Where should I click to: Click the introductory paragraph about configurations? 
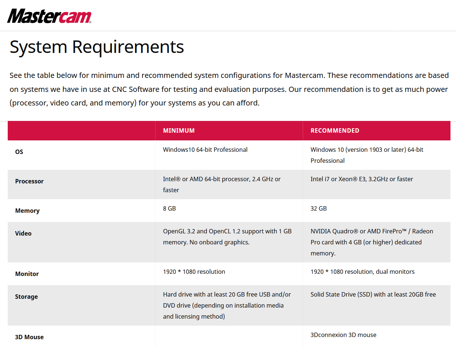point(229,89)
